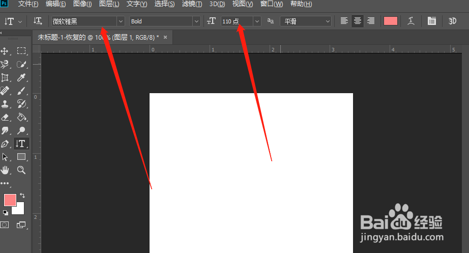
Task: Open the anti-aliasing 平滑 dropdown
Action: (x=306, y=21)
